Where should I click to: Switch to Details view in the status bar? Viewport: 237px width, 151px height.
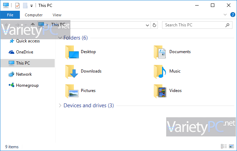point(224,146)
